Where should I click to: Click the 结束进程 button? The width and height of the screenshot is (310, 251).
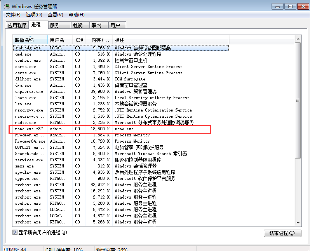pos(282,233)
